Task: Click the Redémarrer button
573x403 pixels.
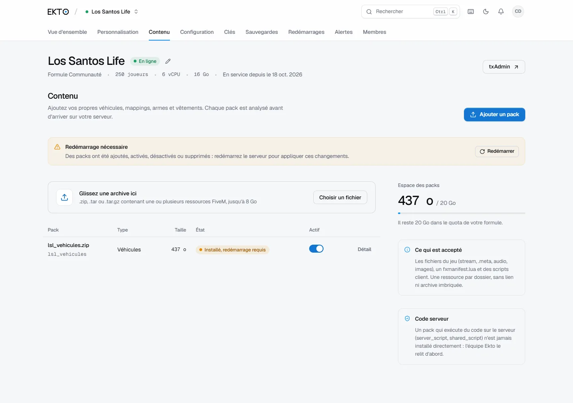Action: click(x=497, y=152)
